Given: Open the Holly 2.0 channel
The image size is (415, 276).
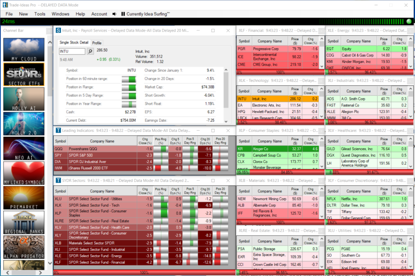Looking at the screenshot, I should click(24, 124).
